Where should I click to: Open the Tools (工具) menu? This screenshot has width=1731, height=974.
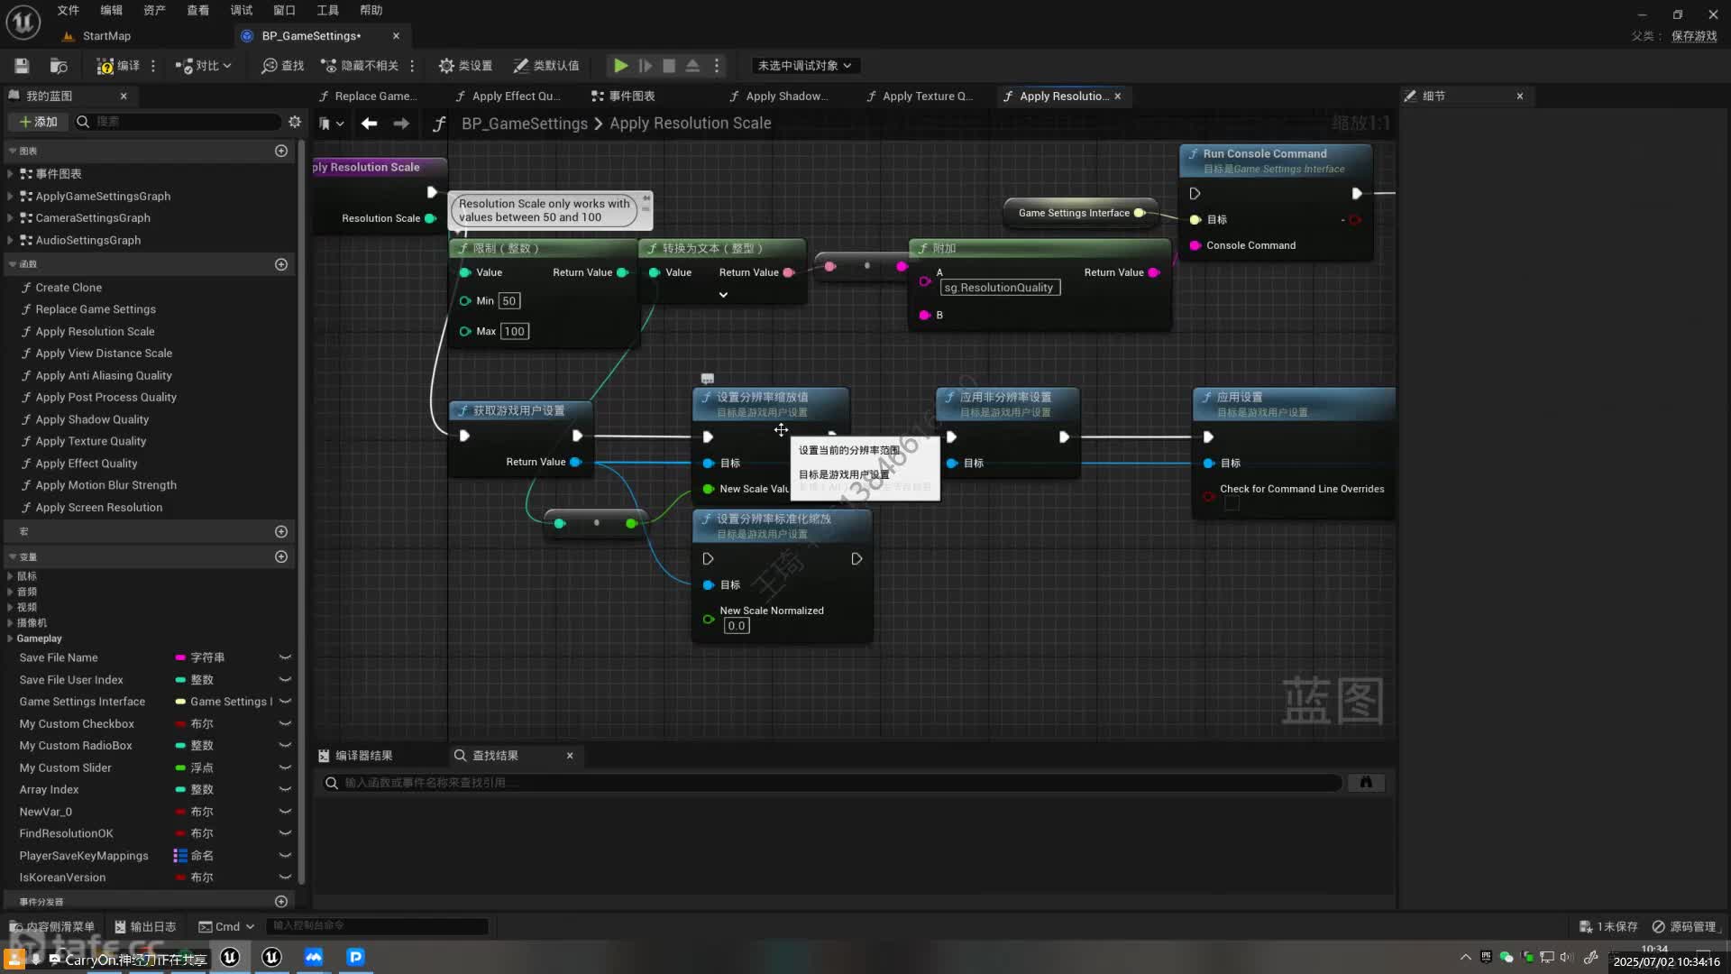tap(327, 10)
